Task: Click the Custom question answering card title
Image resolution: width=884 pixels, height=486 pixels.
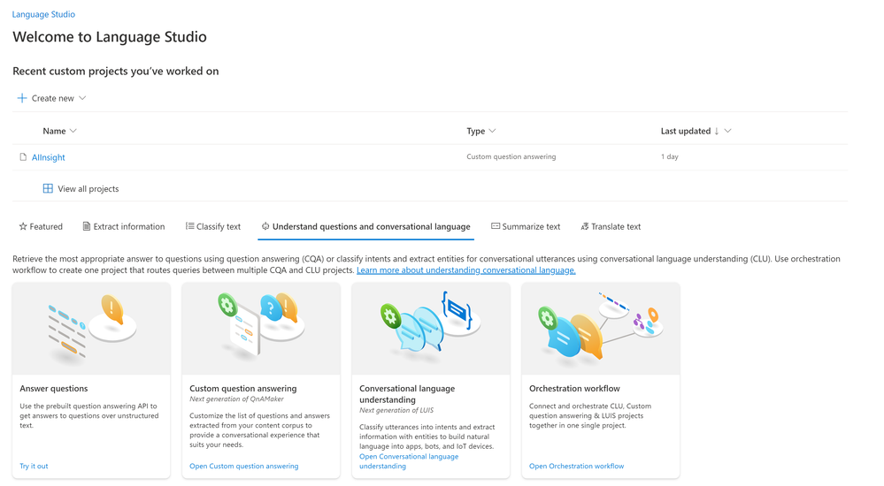Action: tap(243, 389)
